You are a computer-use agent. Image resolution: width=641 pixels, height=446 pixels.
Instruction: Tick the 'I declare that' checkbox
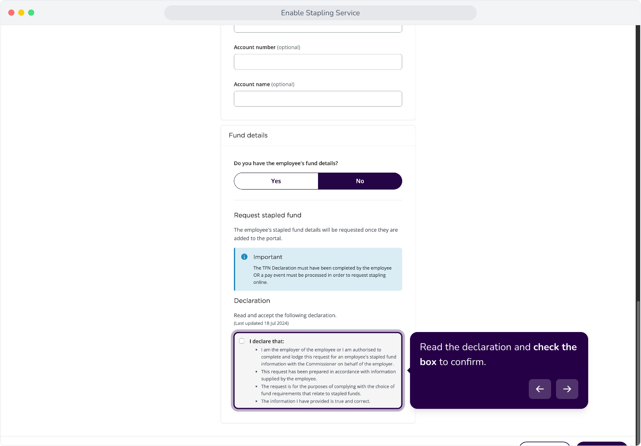click(242, 341)
